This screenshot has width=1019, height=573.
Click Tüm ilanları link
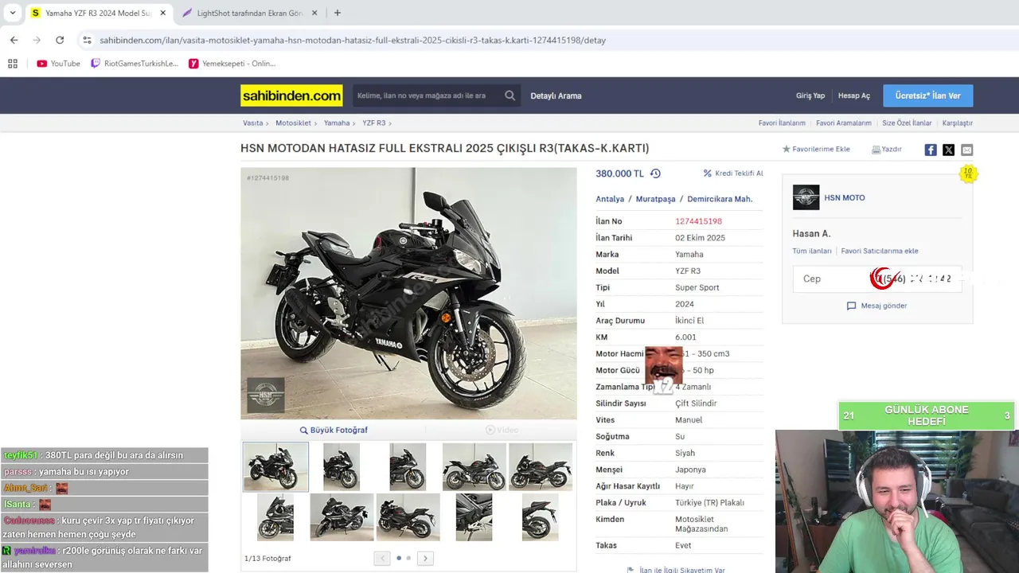pos(812,251)
